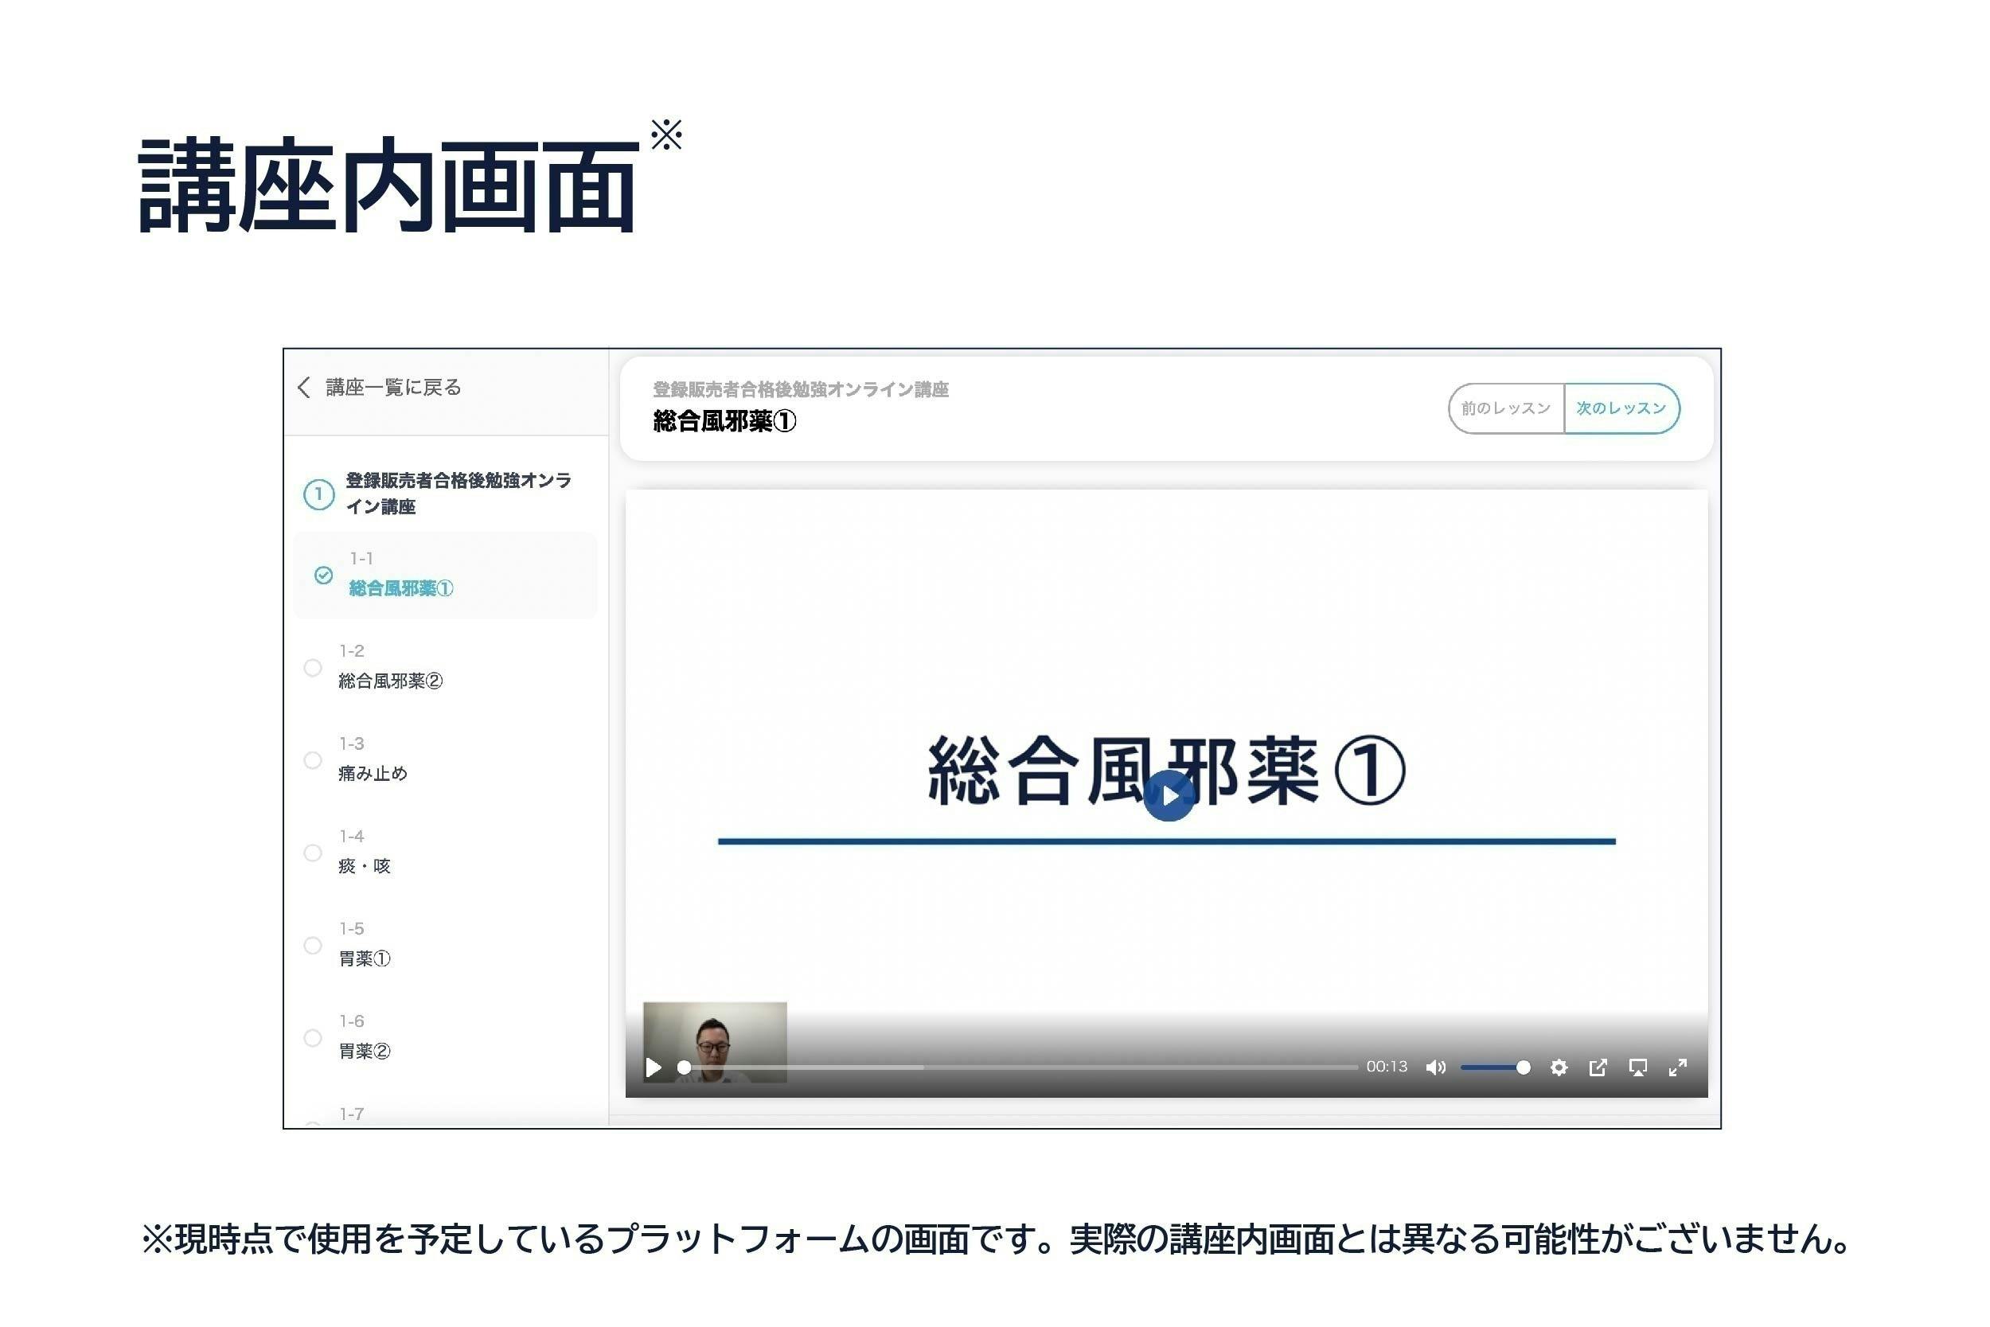1990x1327 pixels.
Task: Select lesson 1-5 胃薬①
Action: [x=365, y=958]
